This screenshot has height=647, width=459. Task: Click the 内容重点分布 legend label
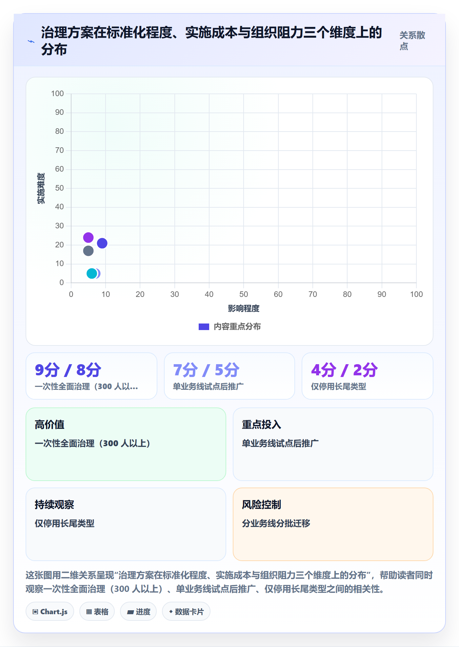click(x=237, y=327)
